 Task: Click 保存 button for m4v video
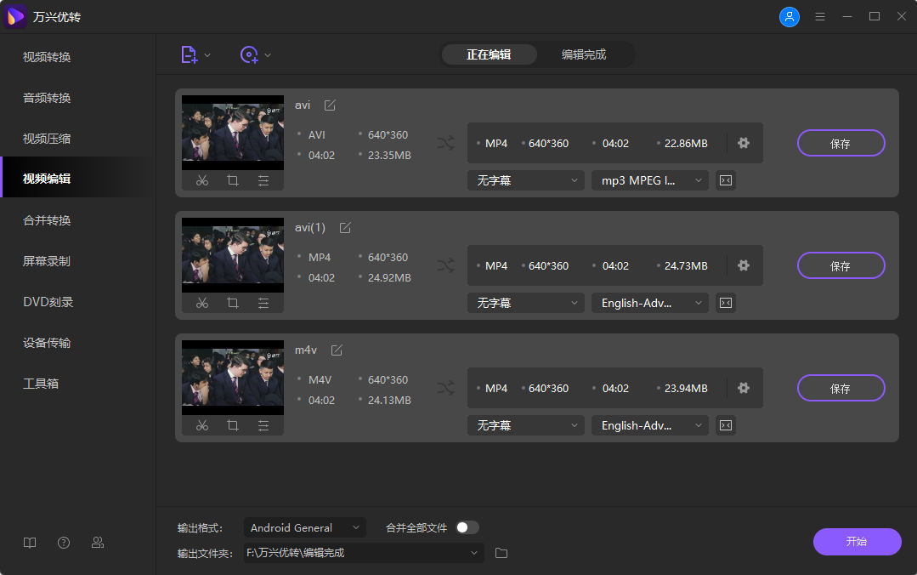point(841,389)
